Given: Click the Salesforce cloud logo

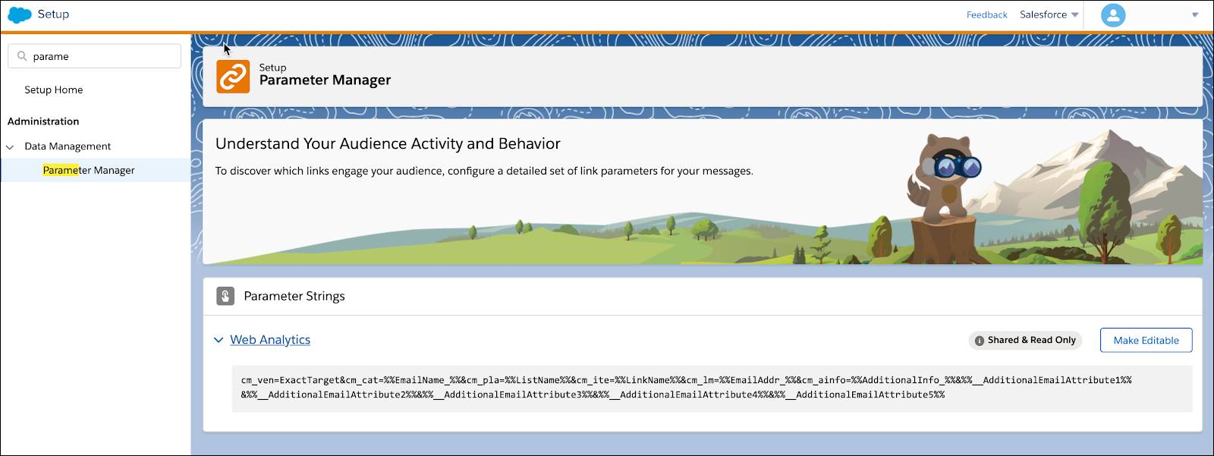Looking at the screenshot, I should point(19,14).
